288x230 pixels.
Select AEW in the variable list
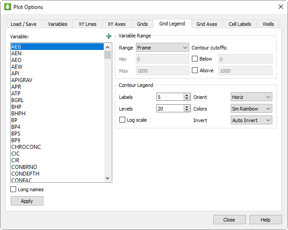(x=57, y=67)
